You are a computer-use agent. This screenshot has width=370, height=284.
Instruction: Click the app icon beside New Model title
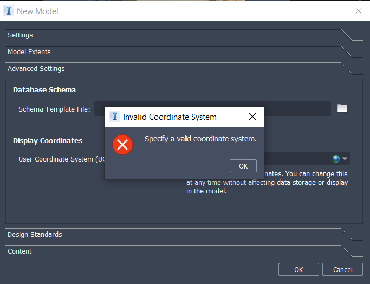[9, 11]
